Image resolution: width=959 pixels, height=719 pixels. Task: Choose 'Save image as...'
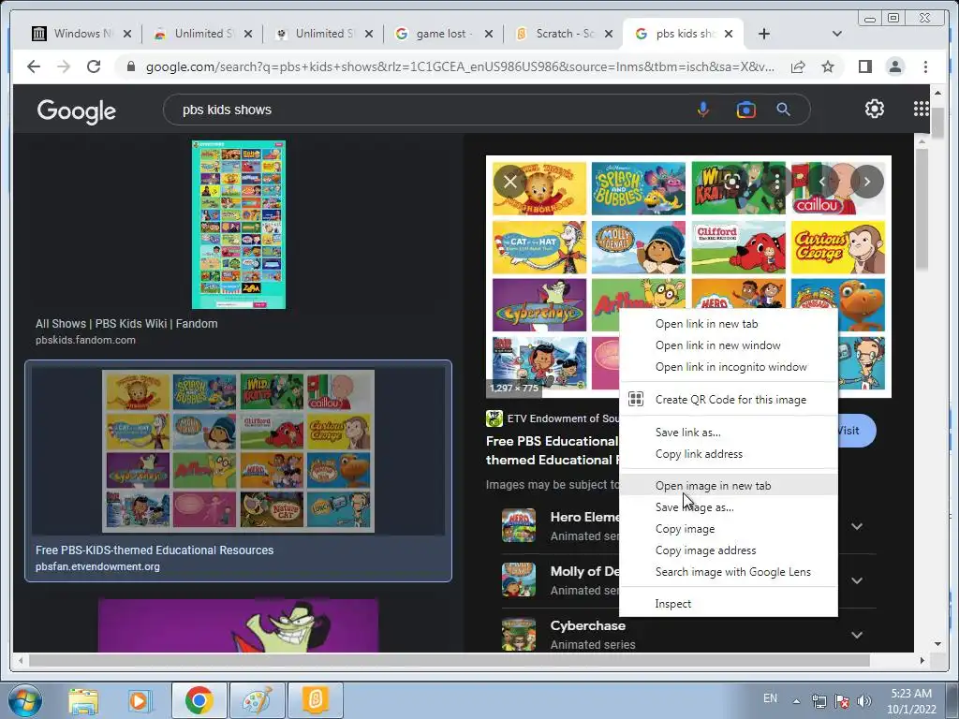pos(728,506)
